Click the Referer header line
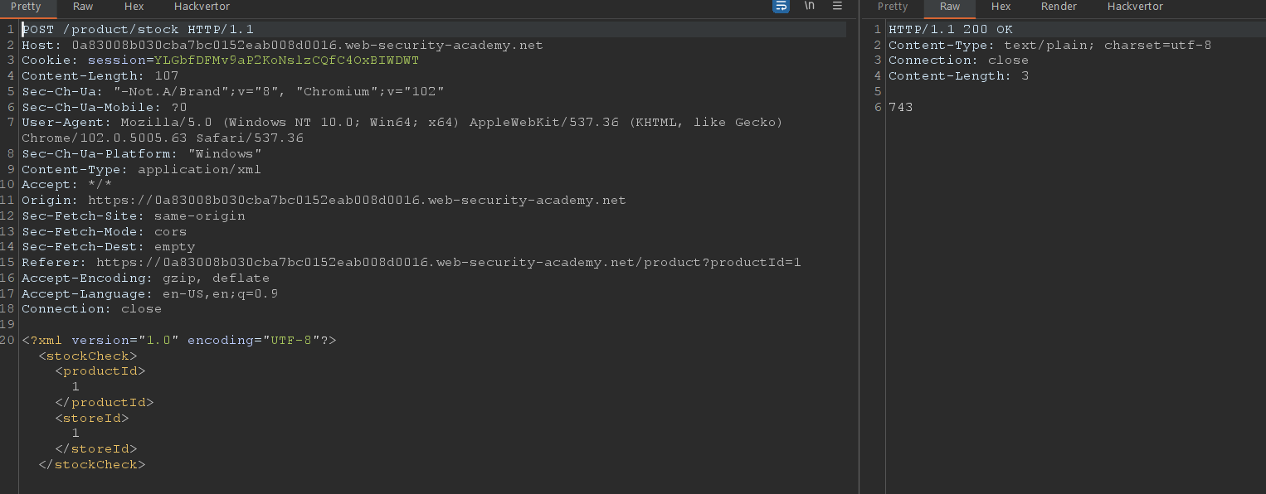Screen dimensions: 1266x494 tap(411, 263)
